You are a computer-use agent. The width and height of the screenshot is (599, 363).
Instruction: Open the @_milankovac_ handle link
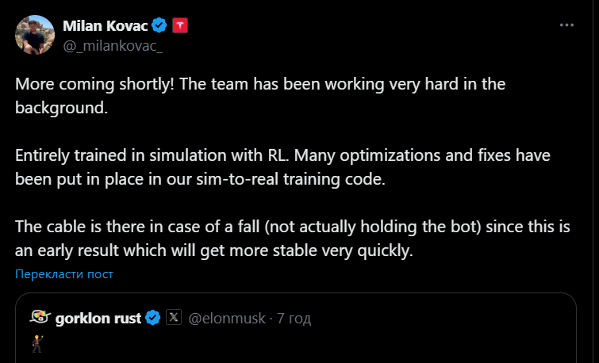113,46
